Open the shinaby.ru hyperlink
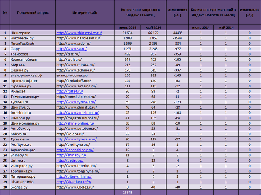This screenshot has height=195, width=261. pyautogui.click(x=71, y=155)
